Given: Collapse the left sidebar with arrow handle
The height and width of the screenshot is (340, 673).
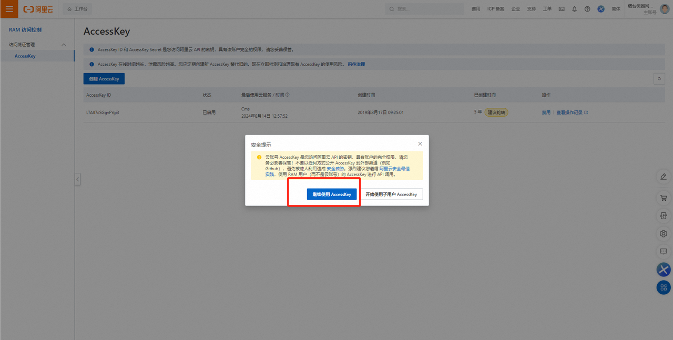Looking at the screenshot, I should [77, 179].
